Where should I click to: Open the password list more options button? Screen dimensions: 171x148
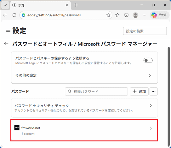(x=154, y=91)
